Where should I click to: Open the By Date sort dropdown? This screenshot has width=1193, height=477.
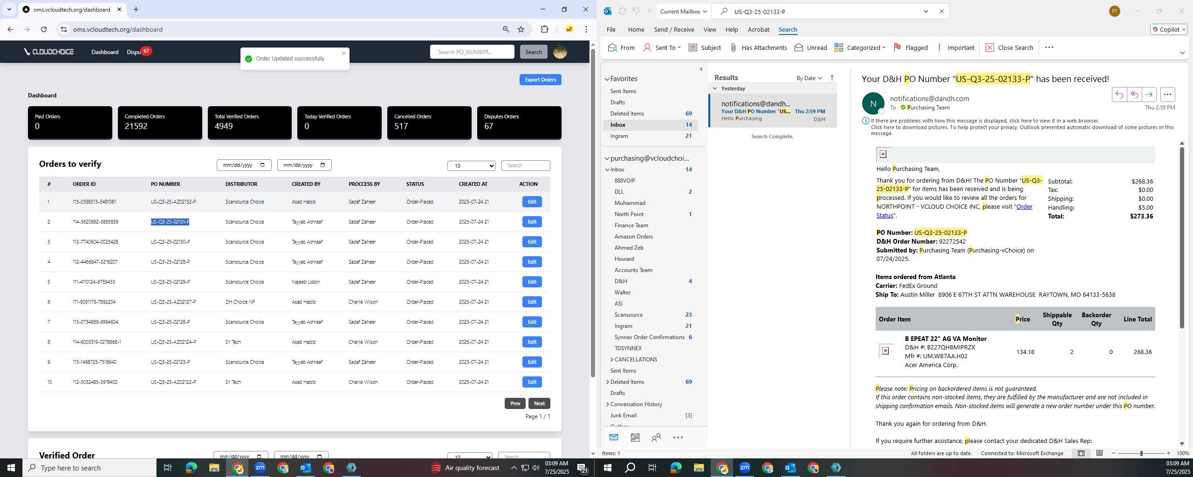[x=809, y=78]
